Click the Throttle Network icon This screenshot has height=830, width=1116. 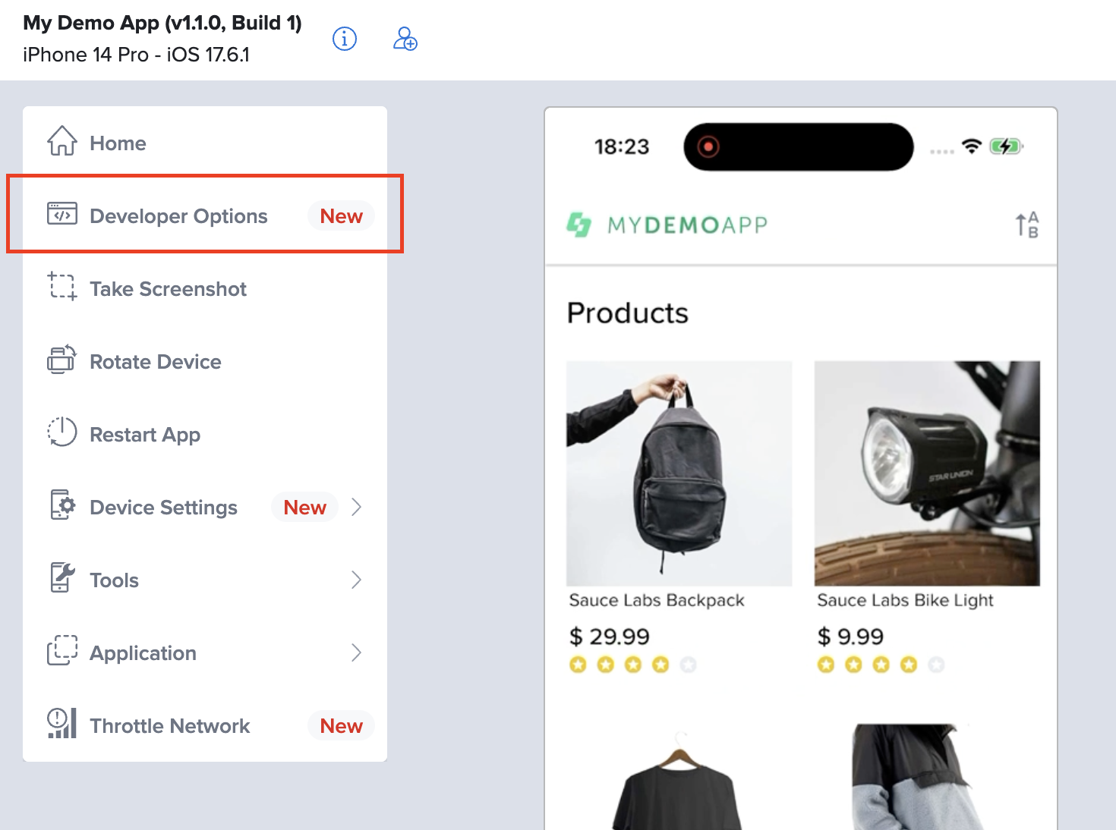click(61, 725)
